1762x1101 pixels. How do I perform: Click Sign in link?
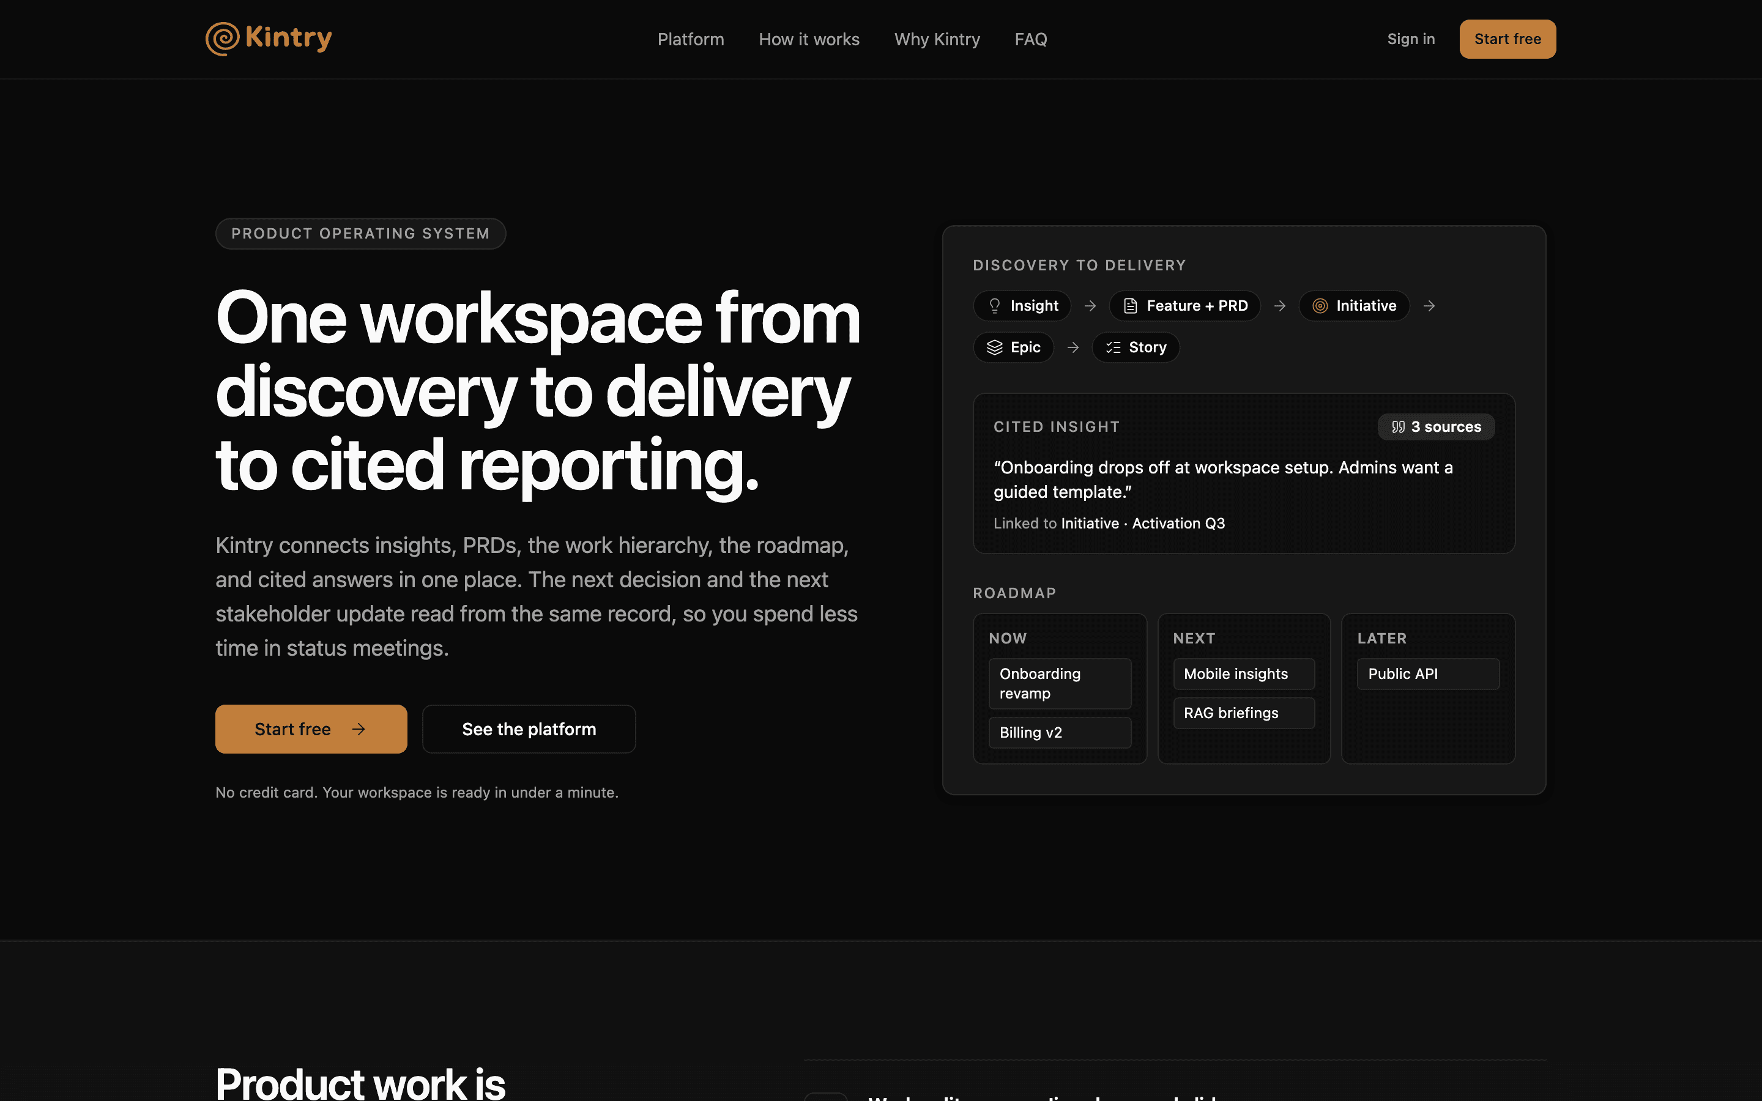1410,39
